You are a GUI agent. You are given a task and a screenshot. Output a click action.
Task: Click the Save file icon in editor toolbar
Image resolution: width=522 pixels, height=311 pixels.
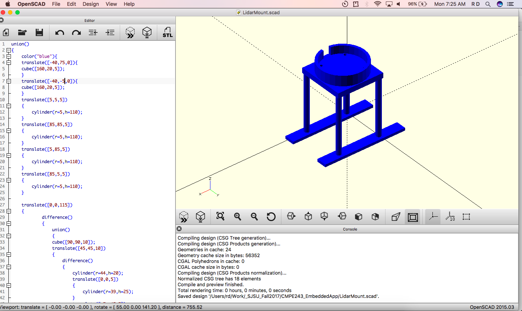pyautogui.click(x=39, y=32)
